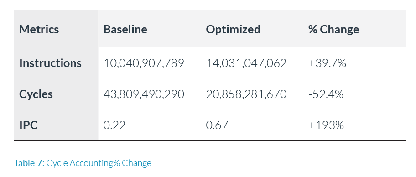416x177 pixels.
Task: Click the +193% change cell
Action: [x=326, y=125]
